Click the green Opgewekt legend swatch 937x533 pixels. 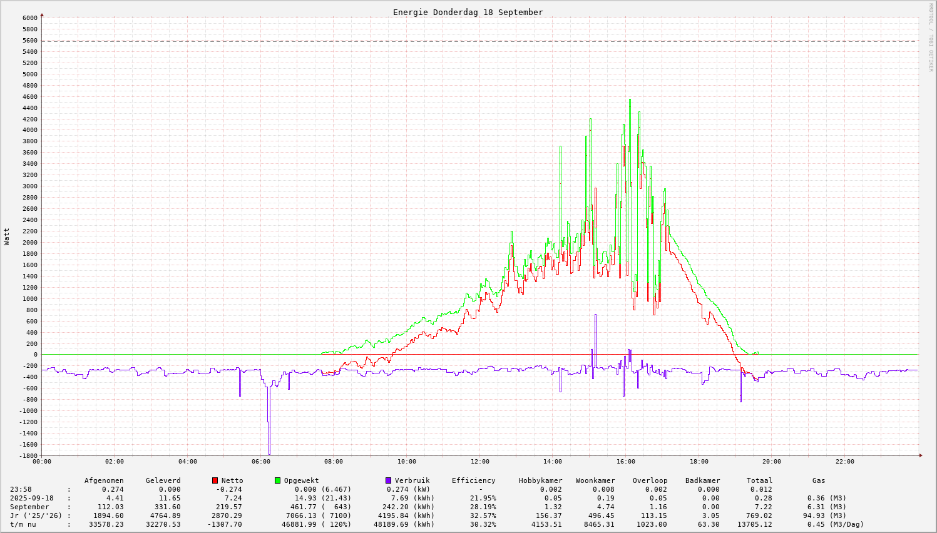277,480
